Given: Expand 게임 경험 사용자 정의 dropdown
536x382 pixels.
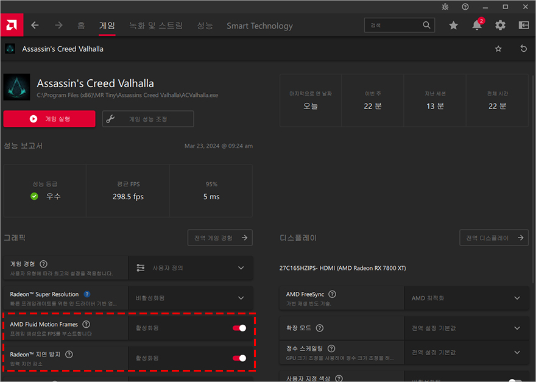Looking at the screenshot, I should point(191,268).
